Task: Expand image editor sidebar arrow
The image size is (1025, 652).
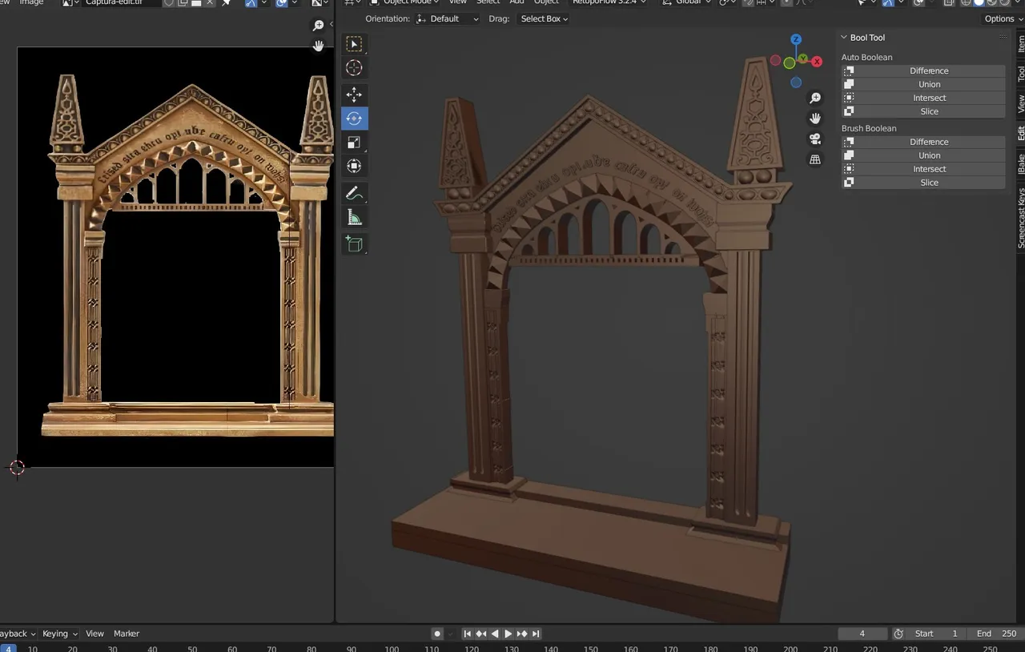Action: tap(332, 24)
